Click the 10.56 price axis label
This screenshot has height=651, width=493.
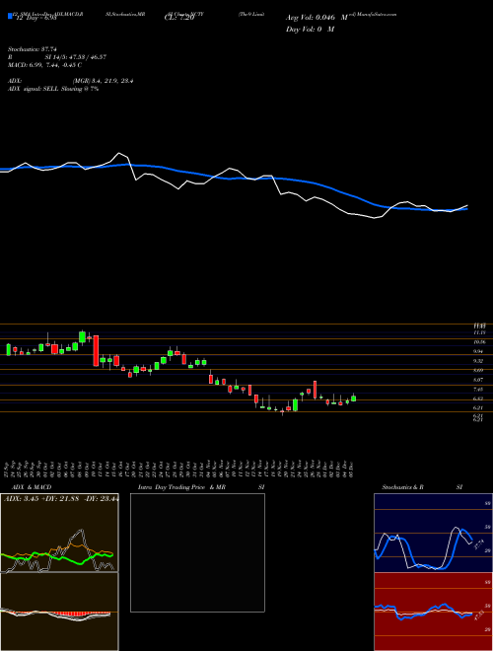(479, 342)
